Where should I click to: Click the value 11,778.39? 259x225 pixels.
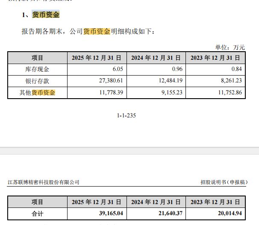[x=111, y=92]
